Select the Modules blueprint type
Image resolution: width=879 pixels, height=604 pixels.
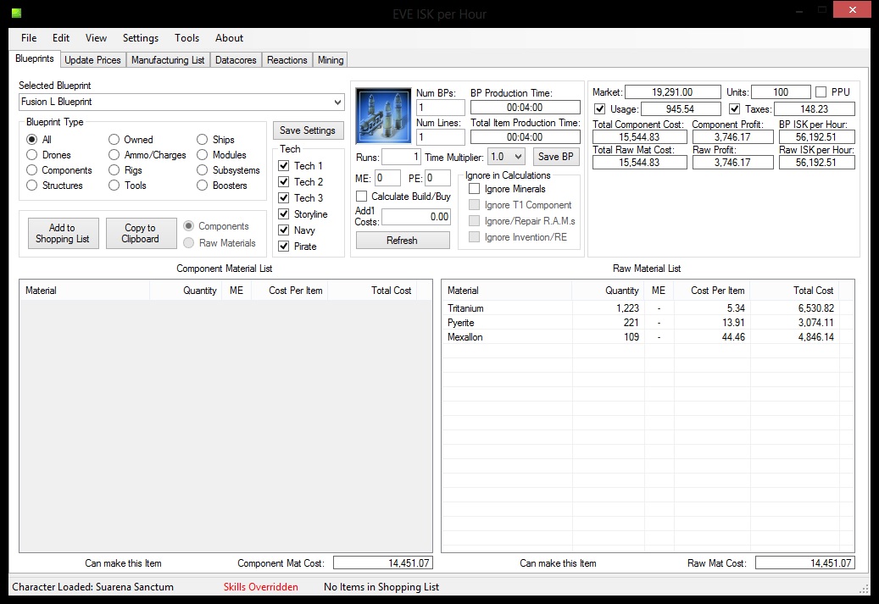[x=202, y=155]
